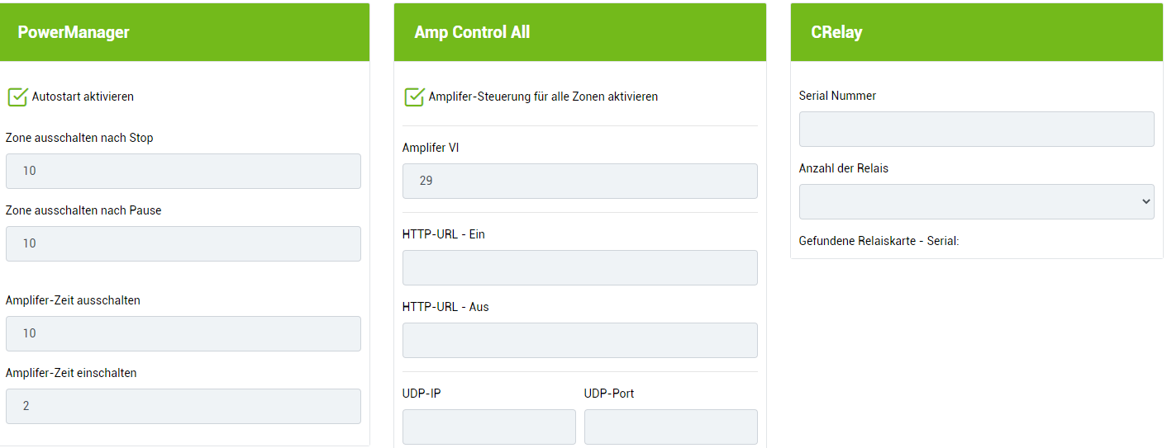1167x448 pixels.
Task: Click the PowerManager panel header
Action: (x=183, y=32)
